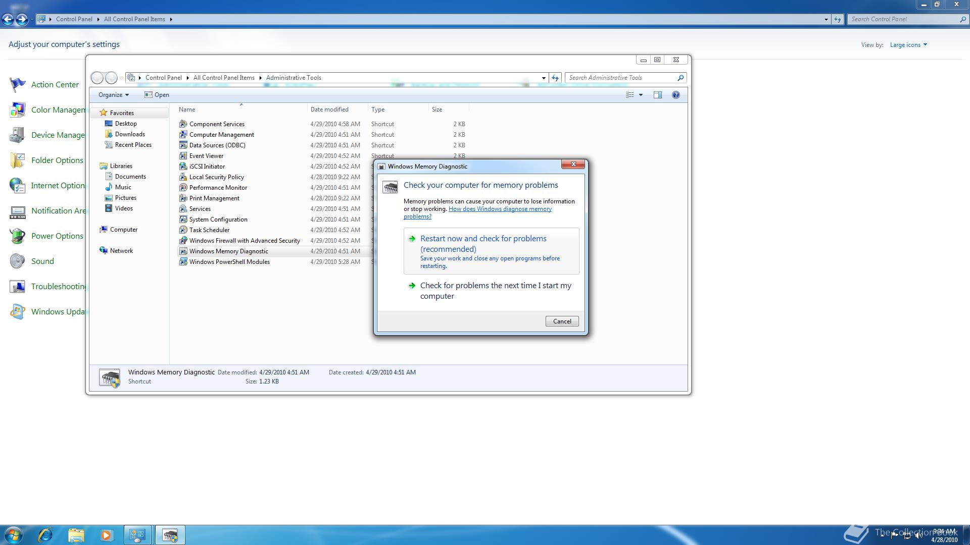Select Libraries in navigation pane

click(x=121, y=166)
